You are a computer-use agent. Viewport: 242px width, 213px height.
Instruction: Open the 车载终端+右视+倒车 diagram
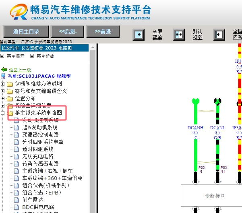pyautogui.click(x=48, y=171)
